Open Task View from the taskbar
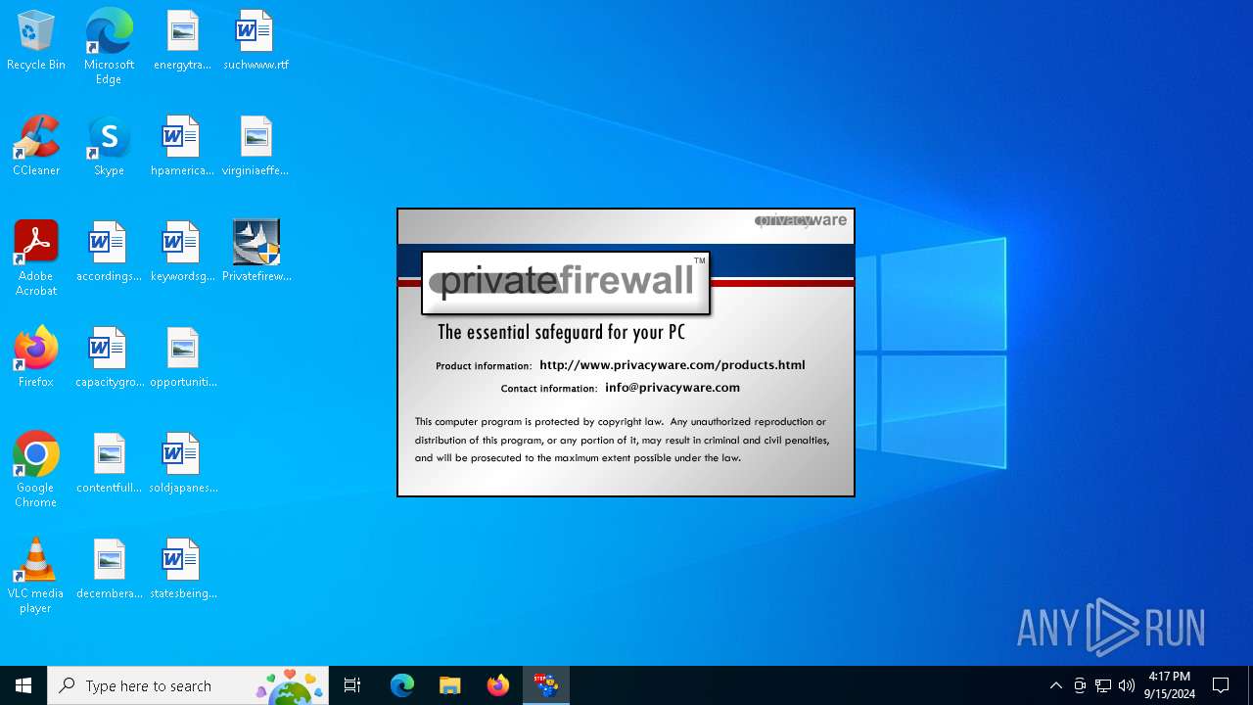Screen dimensions: 1253x705 point(352,685)
